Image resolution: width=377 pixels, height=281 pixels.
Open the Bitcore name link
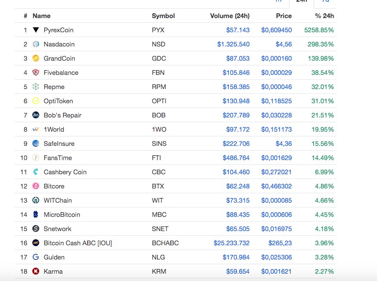[54, 186]
